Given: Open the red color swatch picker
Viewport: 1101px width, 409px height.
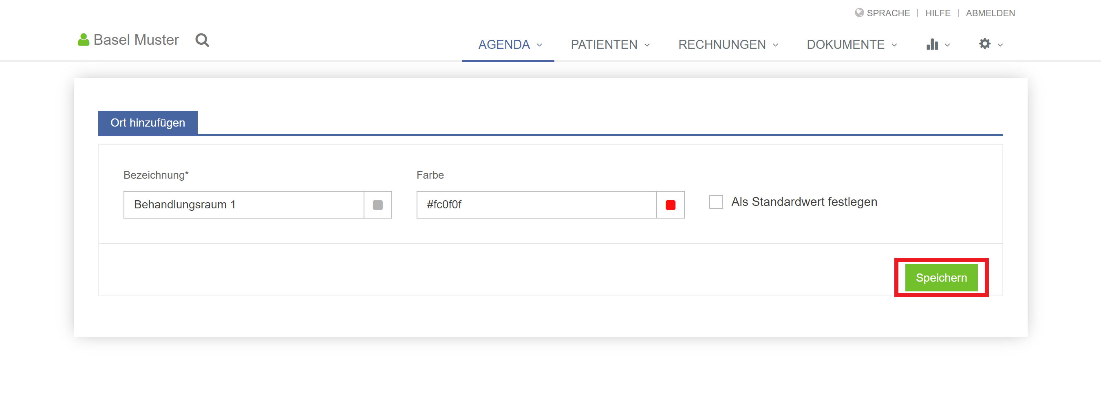Looking at the screenshot, I should 670,205.
